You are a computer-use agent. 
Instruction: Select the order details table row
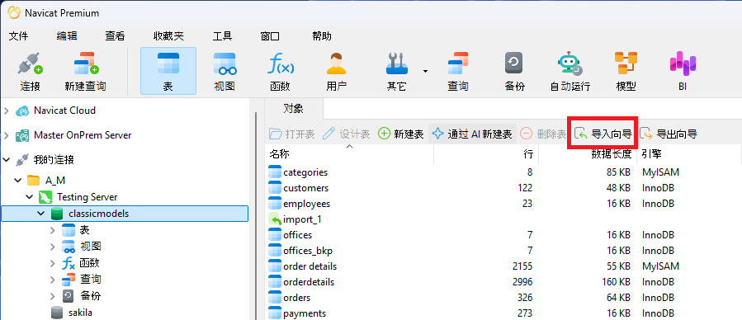[x=503, y=266]
